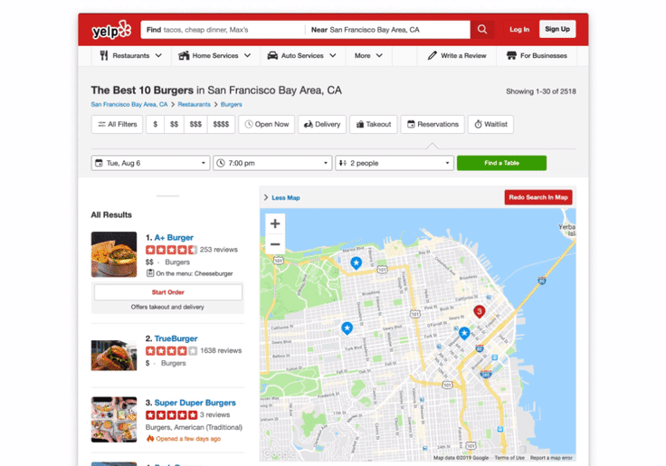This screenshot has width=666, height=466.
Task: Open the 7:00 pm time dropdown
Action: coord(272,163)
